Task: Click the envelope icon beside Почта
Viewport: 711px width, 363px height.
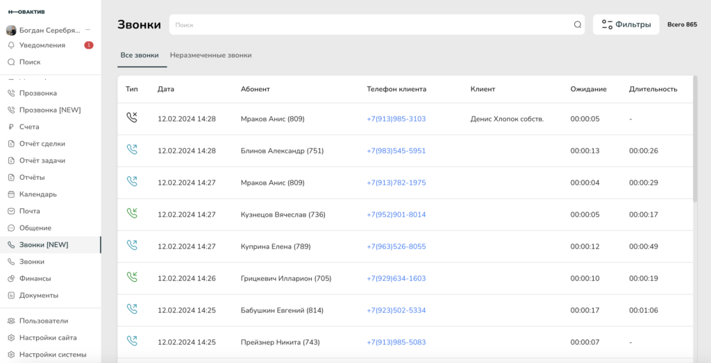Action: (x=11, y=211)
